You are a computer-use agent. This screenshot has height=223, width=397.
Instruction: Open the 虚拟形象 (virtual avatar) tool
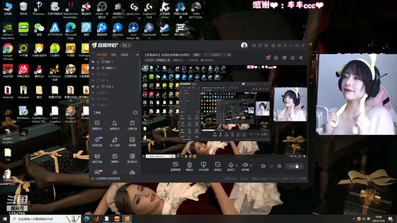coord(97,158)
